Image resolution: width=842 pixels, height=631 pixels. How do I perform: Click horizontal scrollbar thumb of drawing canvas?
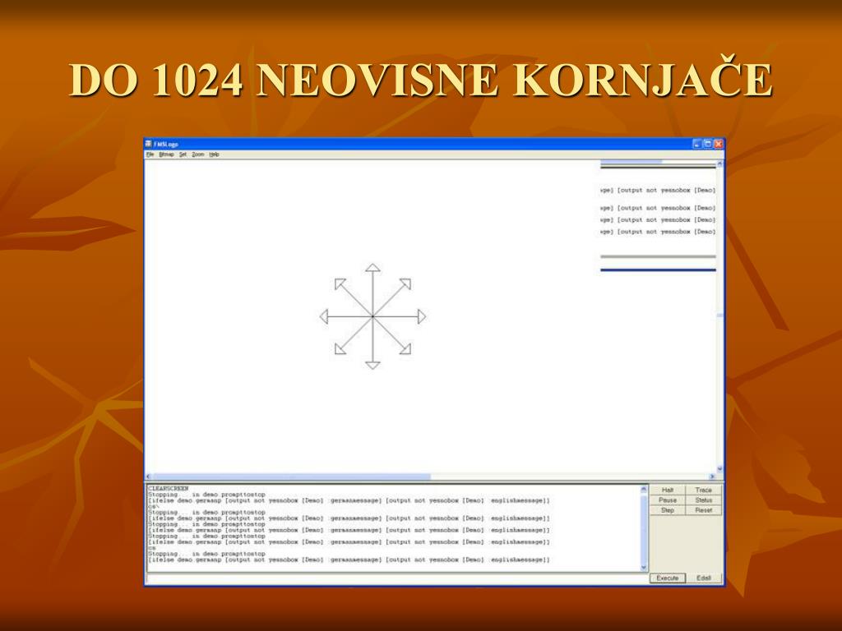(292, 477)
